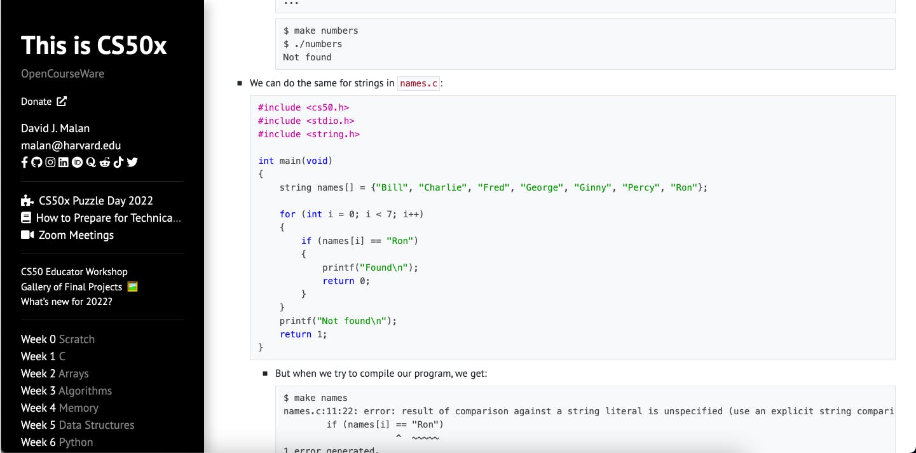
Task: Open CS50 Educator Workshop link
Action: [74, 272]
